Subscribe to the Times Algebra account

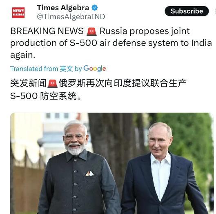tap(187, 11)
